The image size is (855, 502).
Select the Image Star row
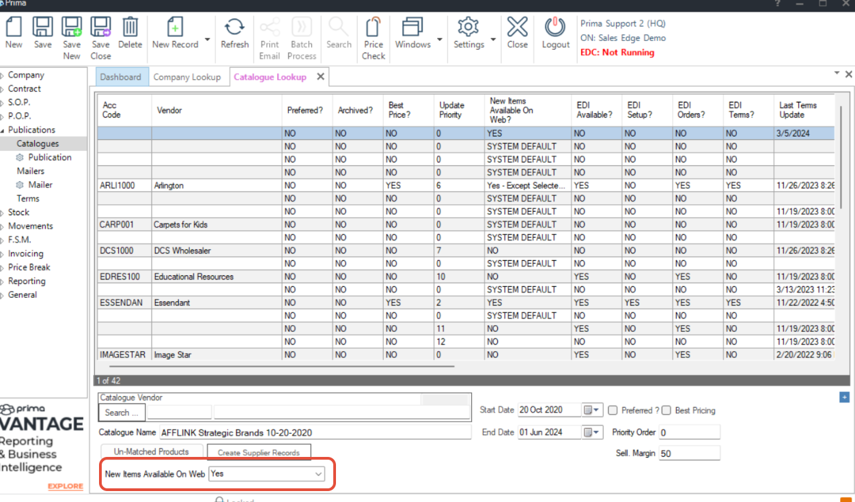pyautogui.click(x=466, y=354)
